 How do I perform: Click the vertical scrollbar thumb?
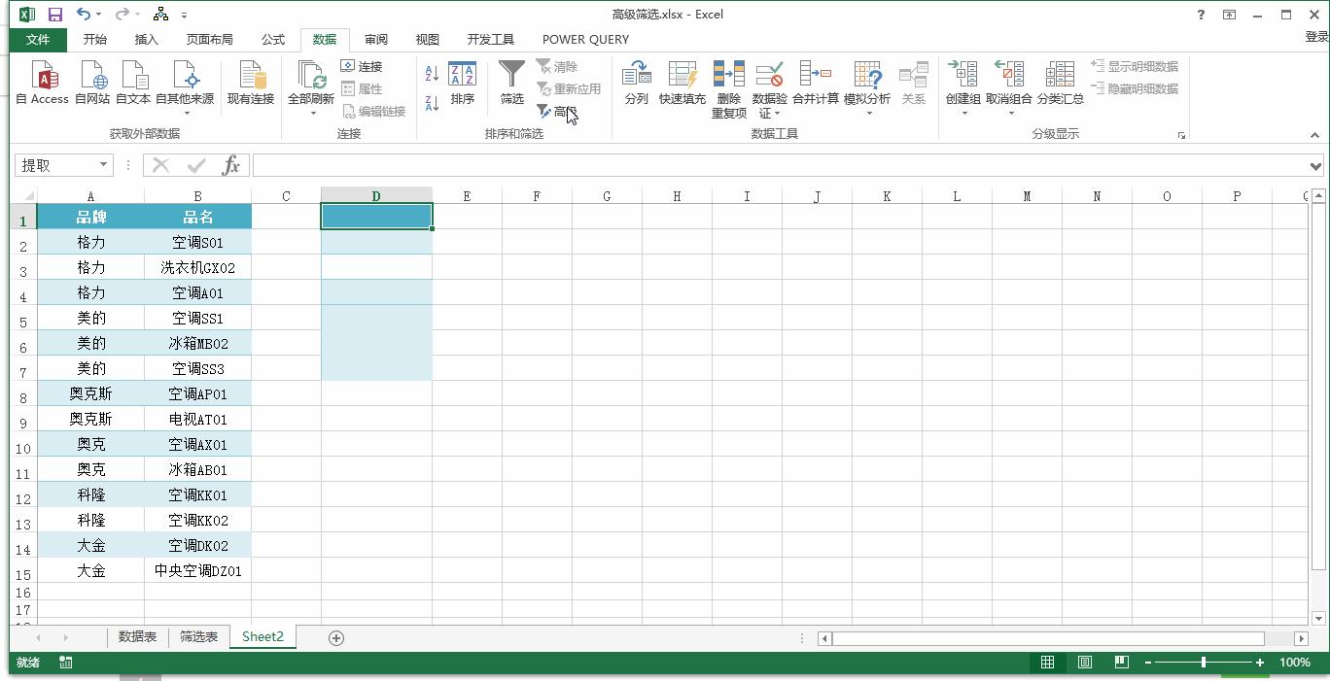click(1318, 387)
